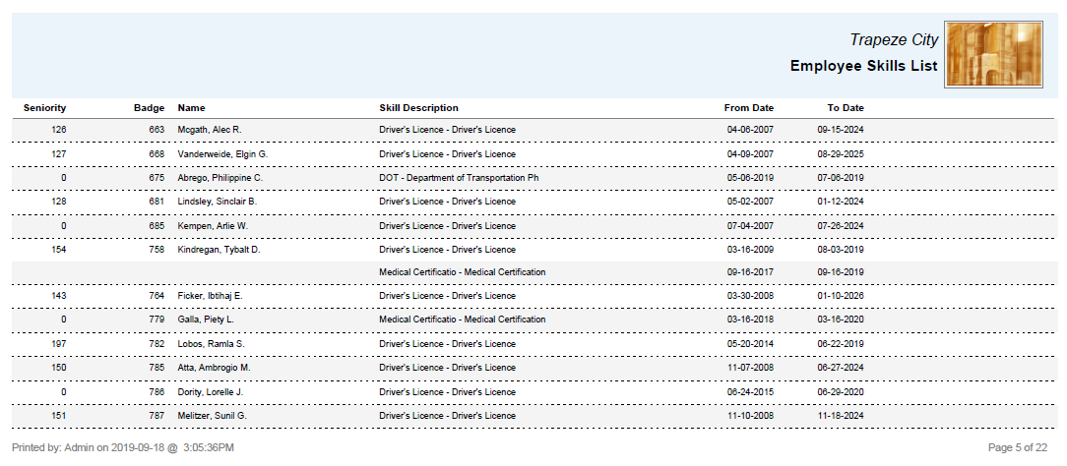1067x466 pixels.
Task: Click Medical Certification skill dated 09-16-2017
Action: coord(462,272)
